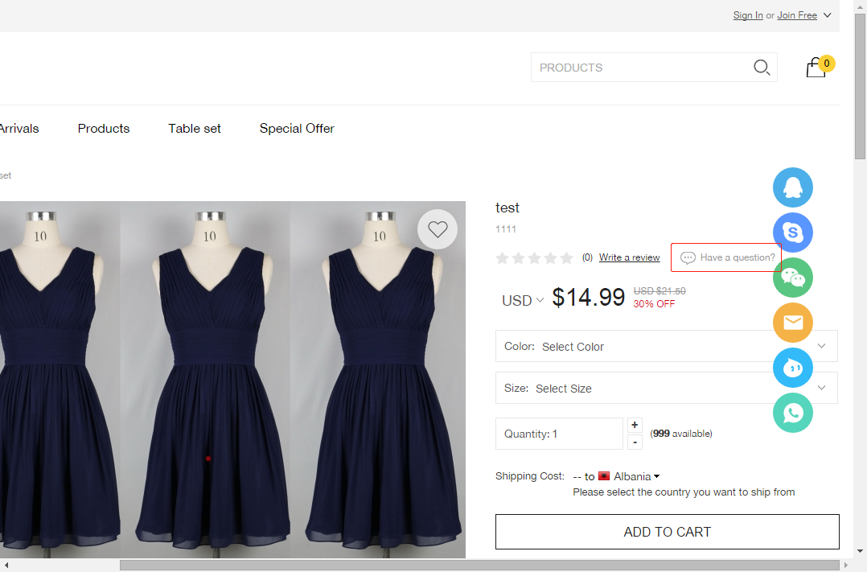
Task: Click the 'Shipping Cost:' label
Action: coord(530,476)
